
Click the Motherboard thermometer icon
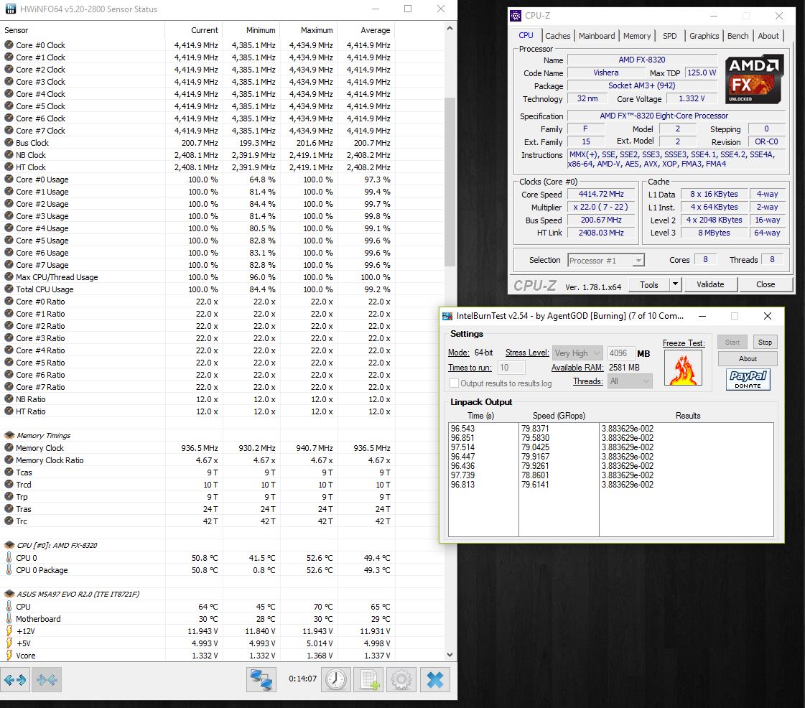(9, 619)
